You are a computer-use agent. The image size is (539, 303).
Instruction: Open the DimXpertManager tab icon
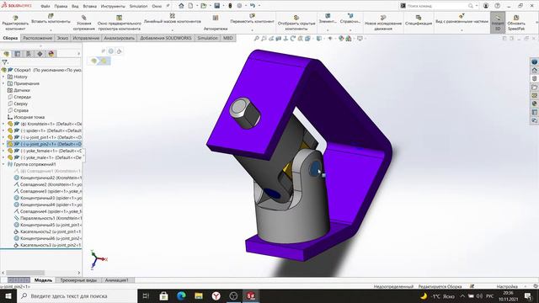(40, 54)
